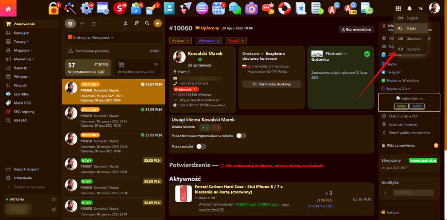
Task: Click the −1 customer rating button
Action: 216,128
